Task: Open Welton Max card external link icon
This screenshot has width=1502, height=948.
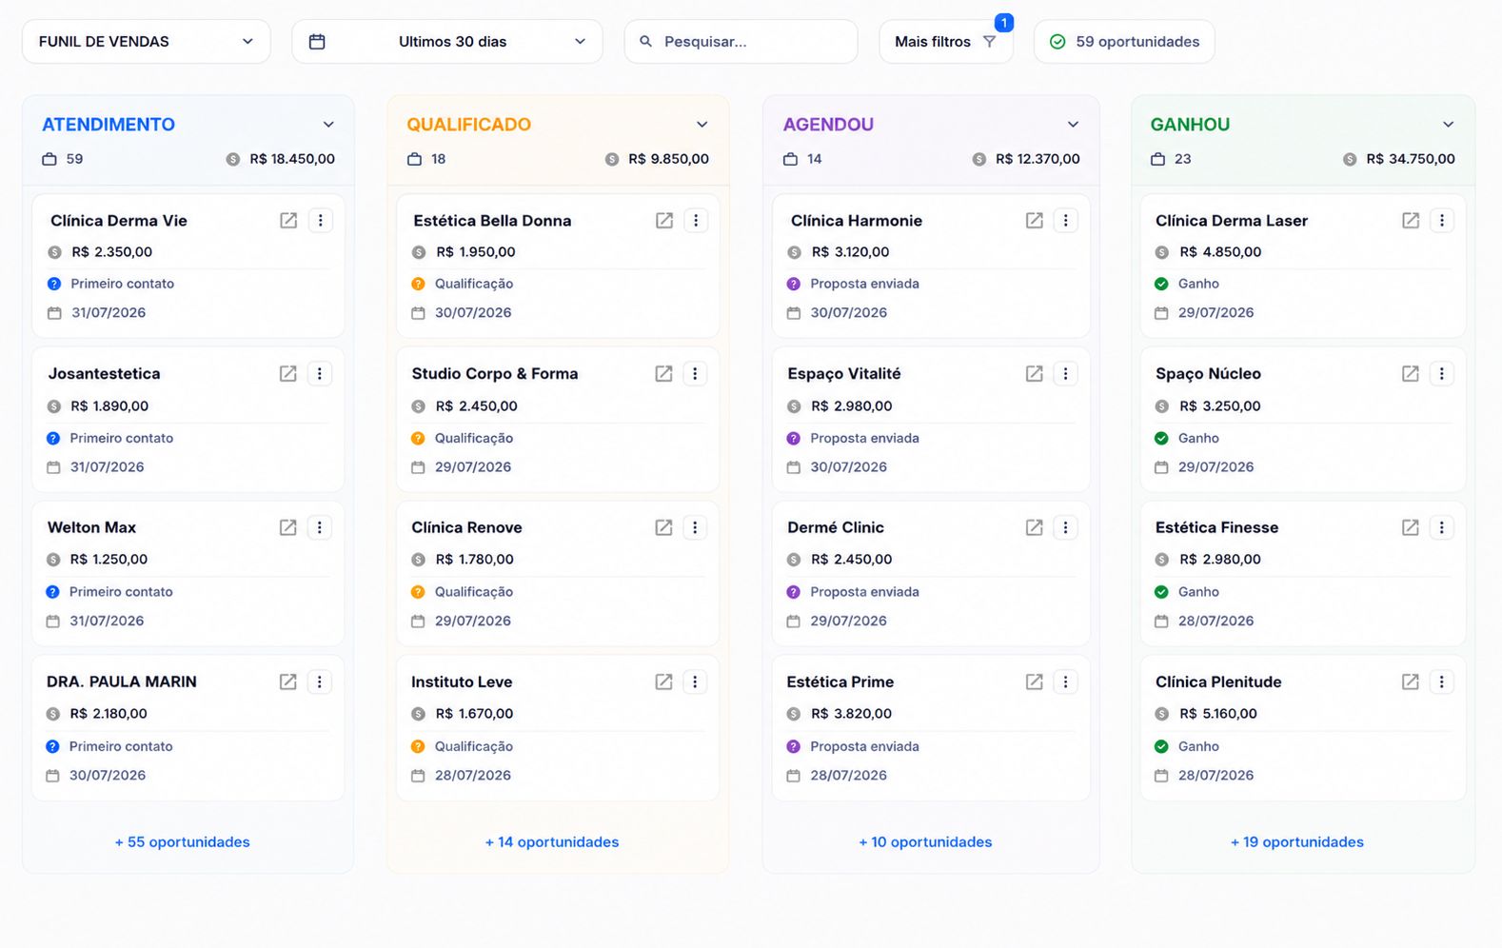Action: [x=288, y=527]
